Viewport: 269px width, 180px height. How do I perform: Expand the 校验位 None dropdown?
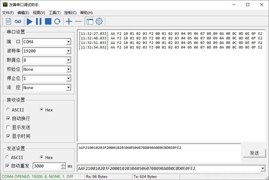click(68, 69)
